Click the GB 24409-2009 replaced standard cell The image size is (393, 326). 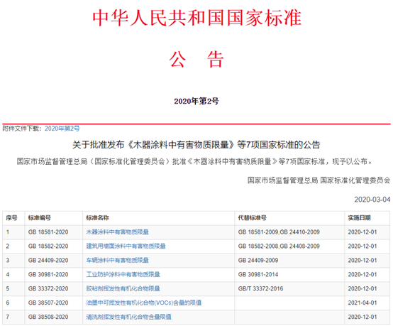pos(258,260)
